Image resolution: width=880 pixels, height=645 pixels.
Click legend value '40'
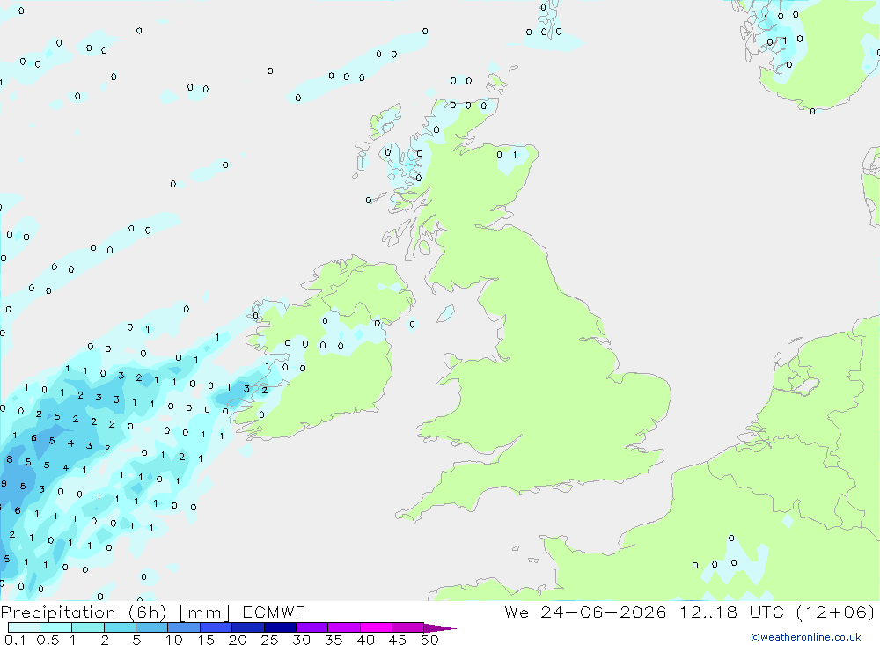tap(365, 640)
